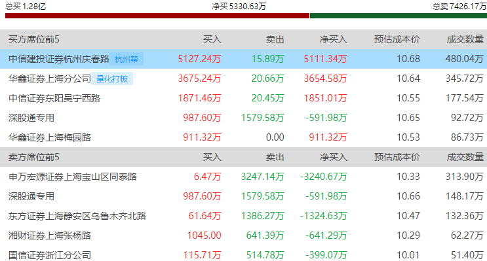Select the 中信建投证券杭州庆春路 row
This screenshot has width=487, height=261.
click(244, 59)
